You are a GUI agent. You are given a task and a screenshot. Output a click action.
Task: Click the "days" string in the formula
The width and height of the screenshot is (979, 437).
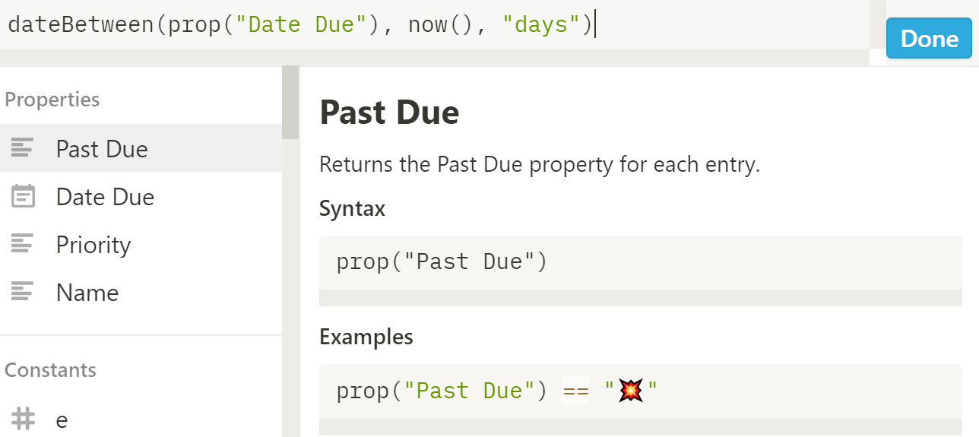tap(541, 24)
